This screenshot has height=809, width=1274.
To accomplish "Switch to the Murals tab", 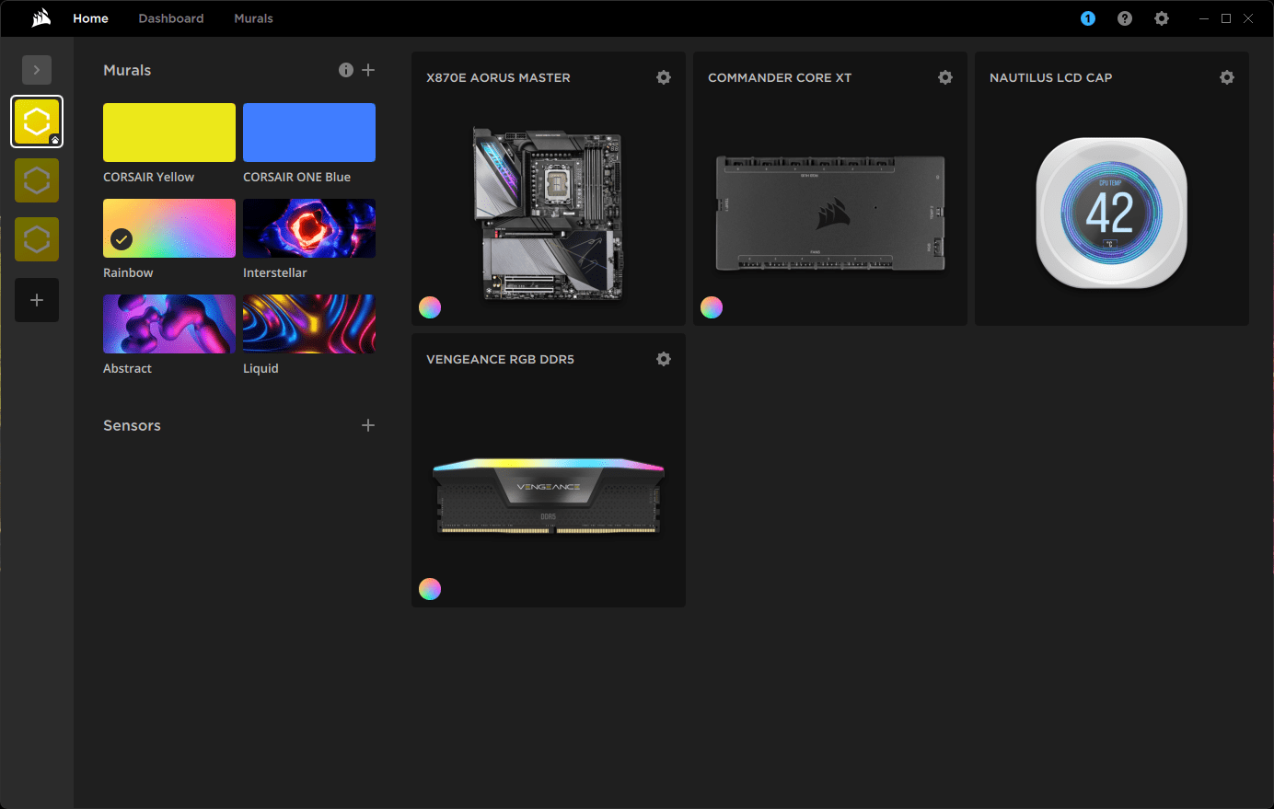I will pyautogui.click(x=253, y=17).
